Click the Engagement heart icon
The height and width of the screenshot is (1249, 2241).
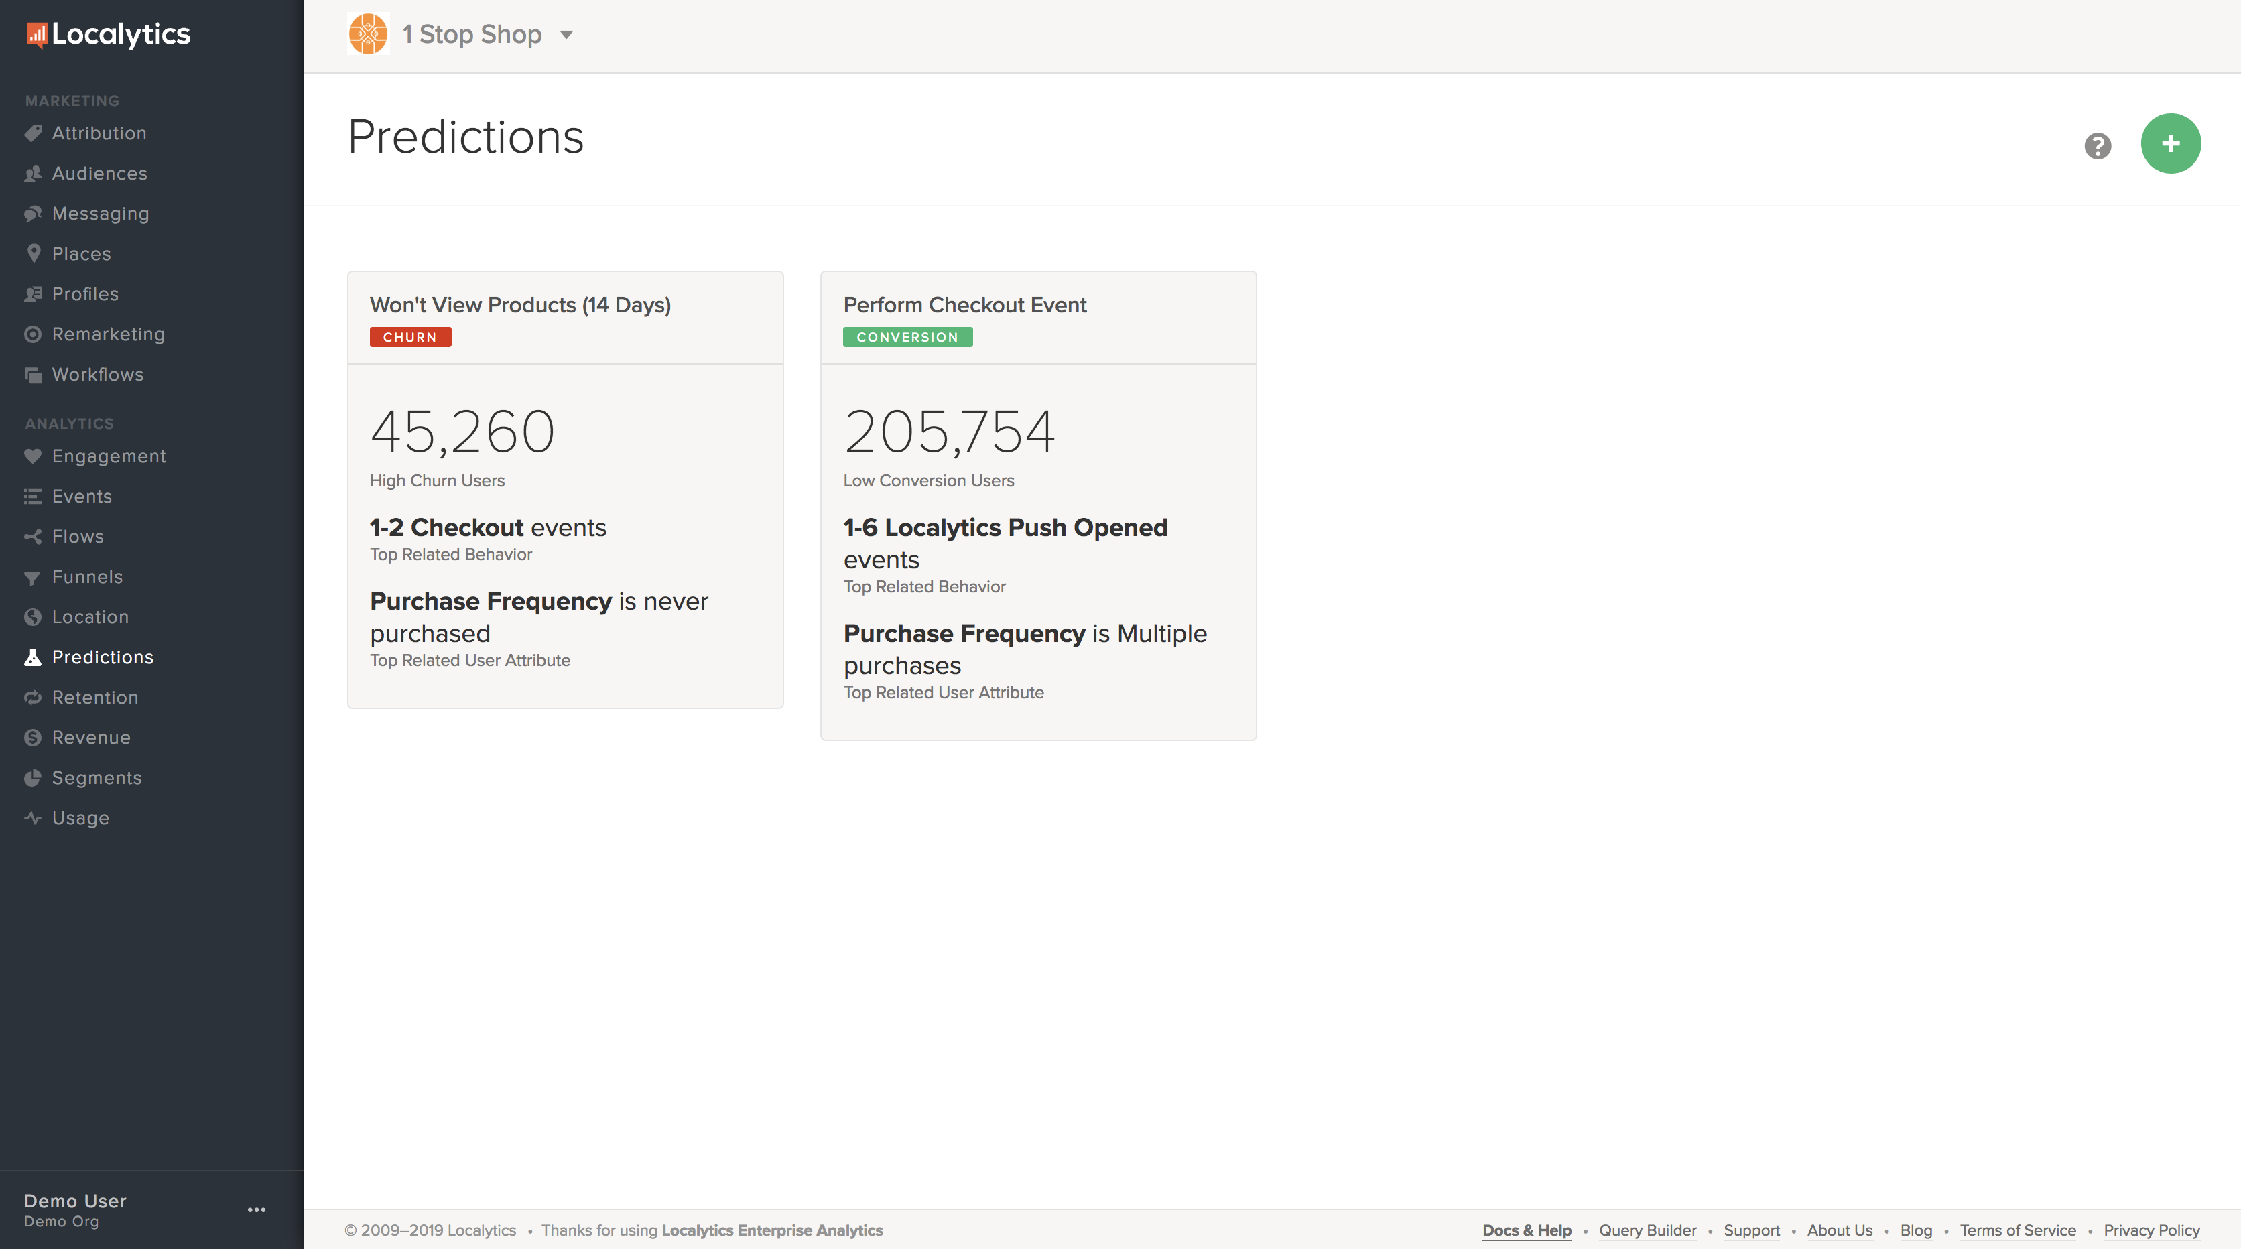tap(33, 456)
